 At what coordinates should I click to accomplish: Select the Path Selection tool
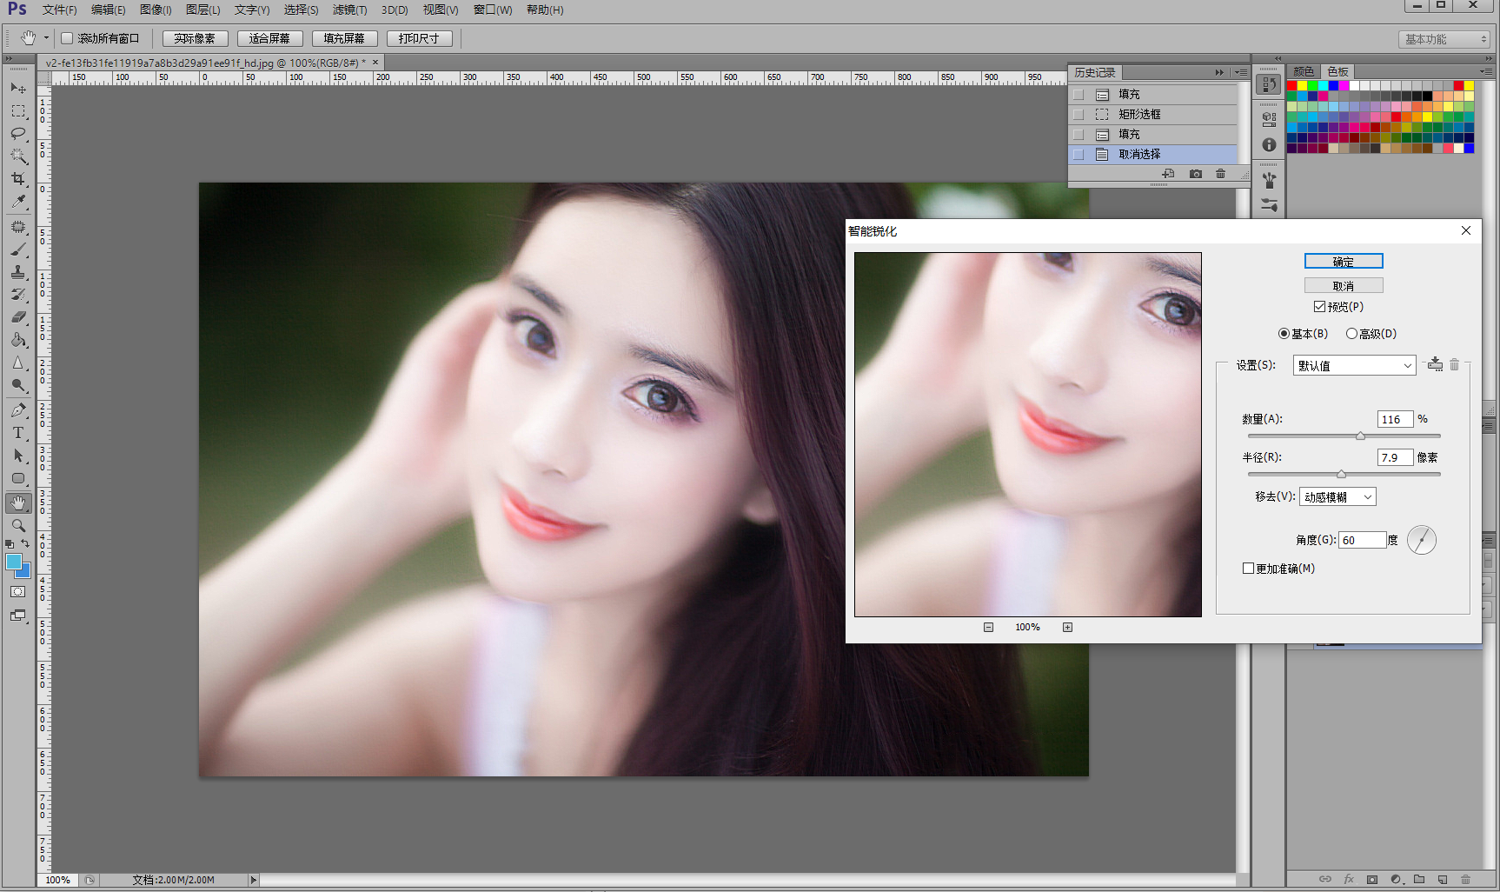(x=18, y=456)
